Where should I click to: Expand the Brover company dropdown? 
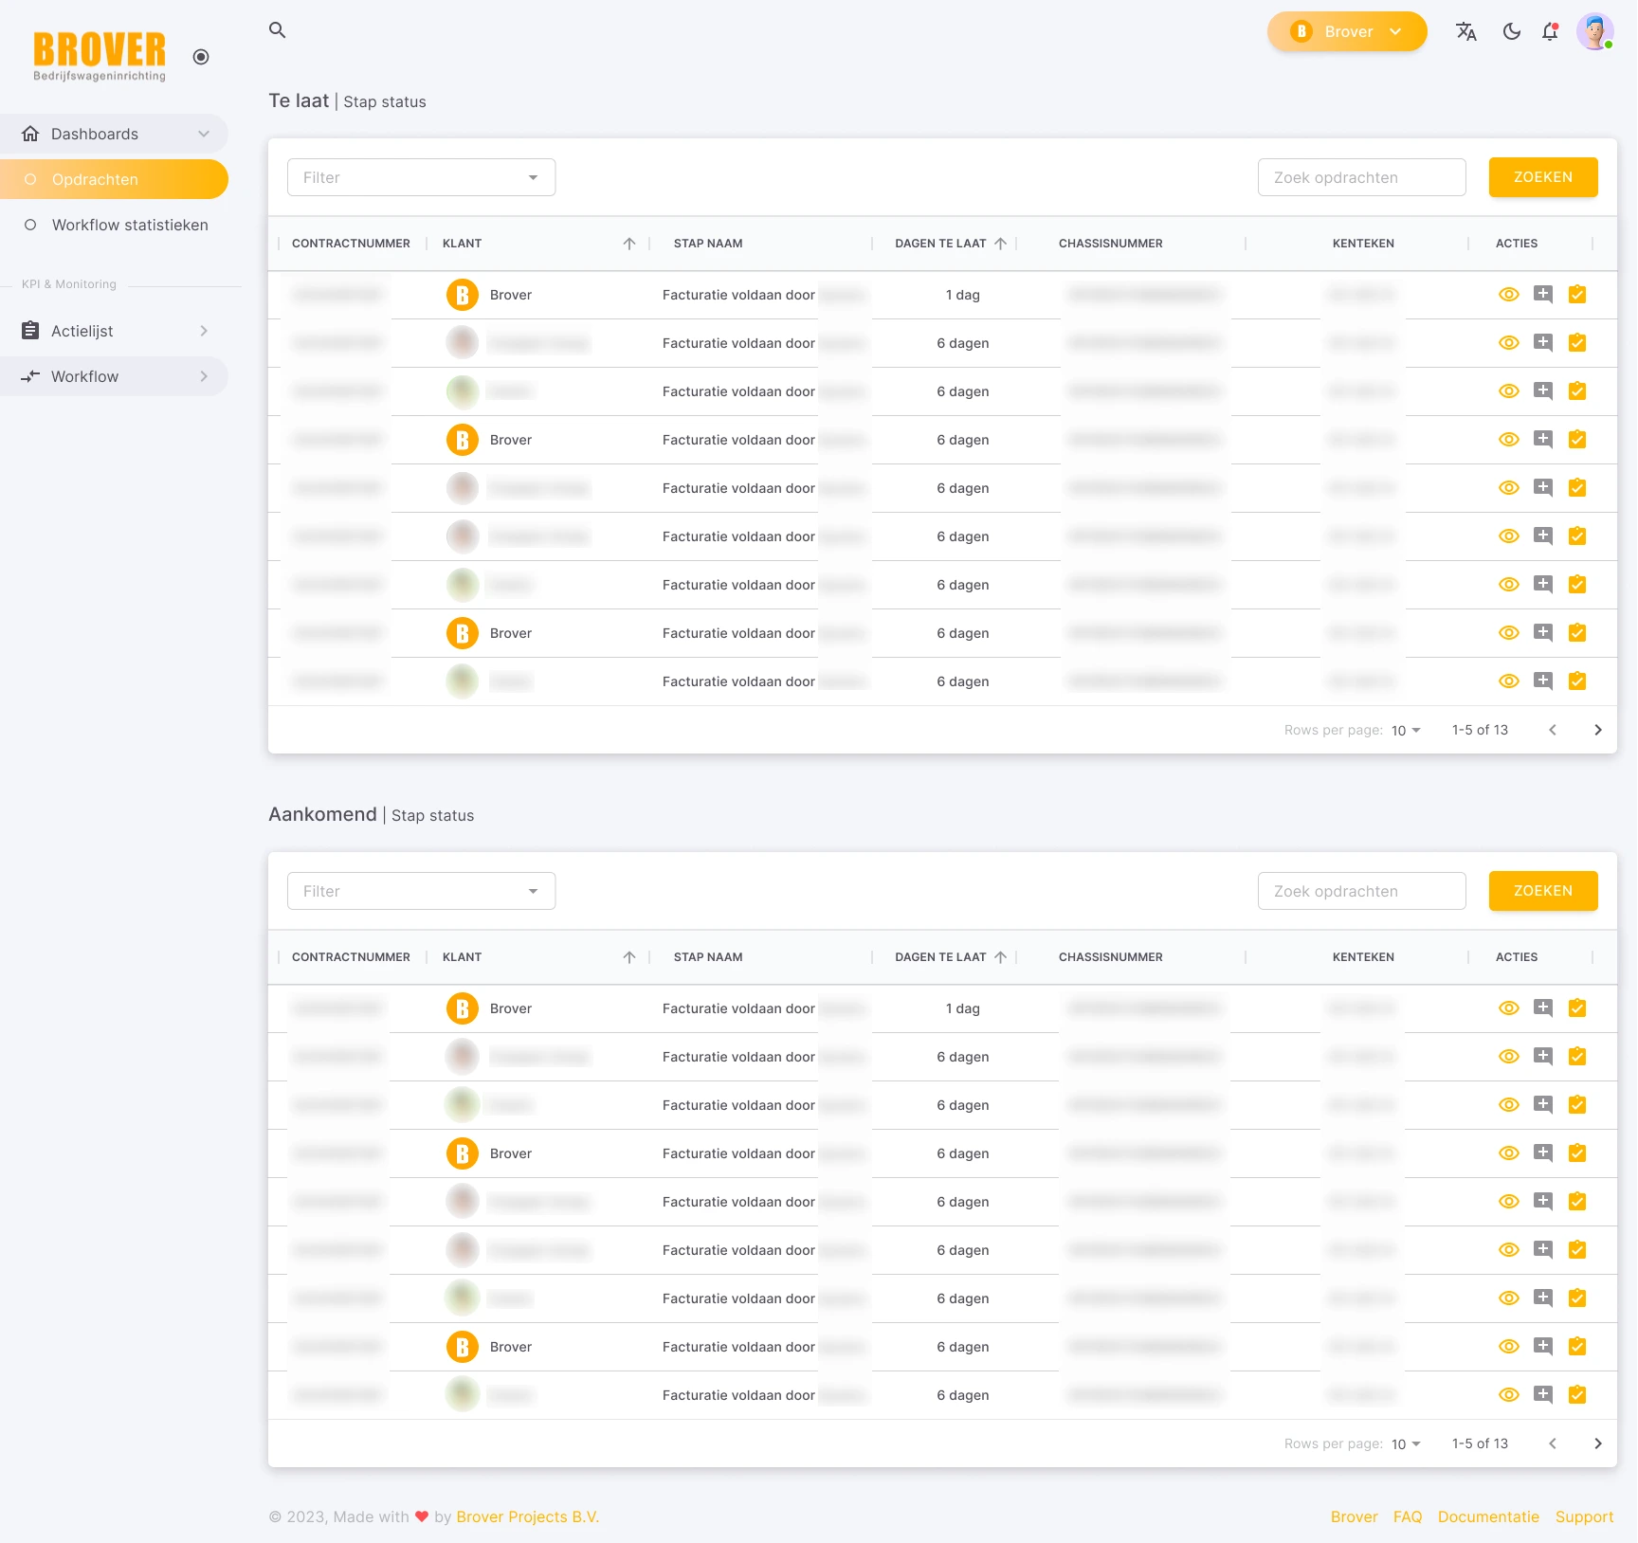point(1347,31)
